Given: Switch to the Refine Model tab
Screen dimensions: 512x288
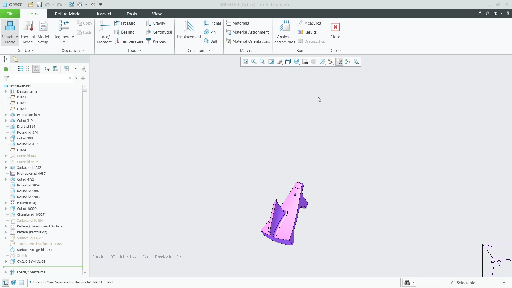Looking at the screenshot, I should coord(68,14).
